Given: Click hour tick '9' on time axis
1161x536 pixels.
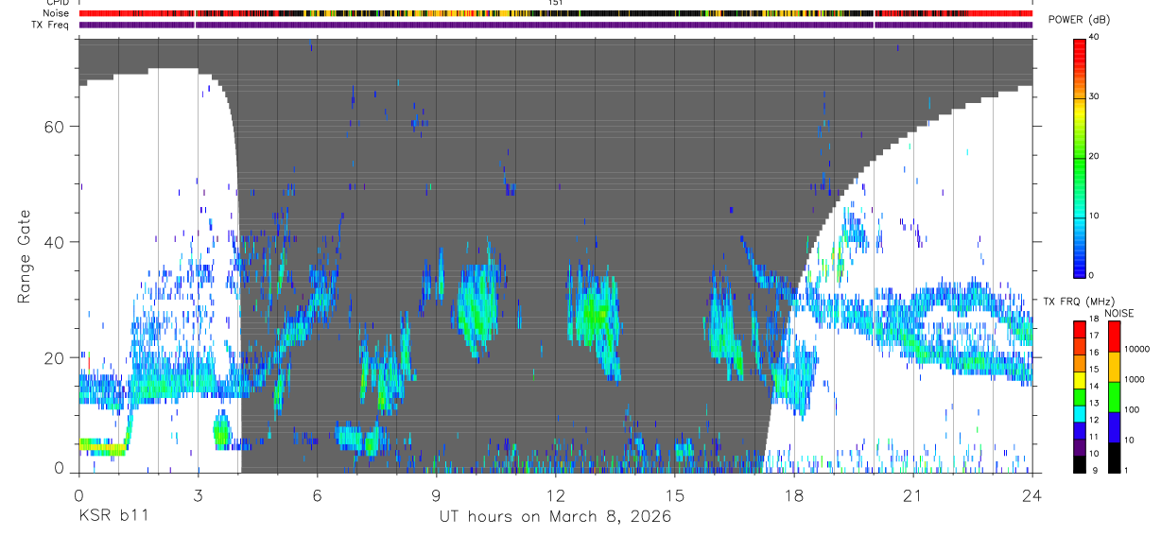Looking at the screenshot, I should click(436, 494).
